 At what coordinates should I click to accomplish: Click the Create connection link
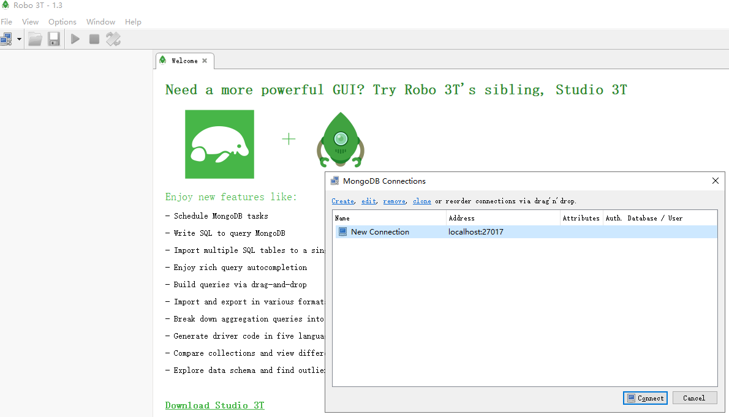(342, 201)
